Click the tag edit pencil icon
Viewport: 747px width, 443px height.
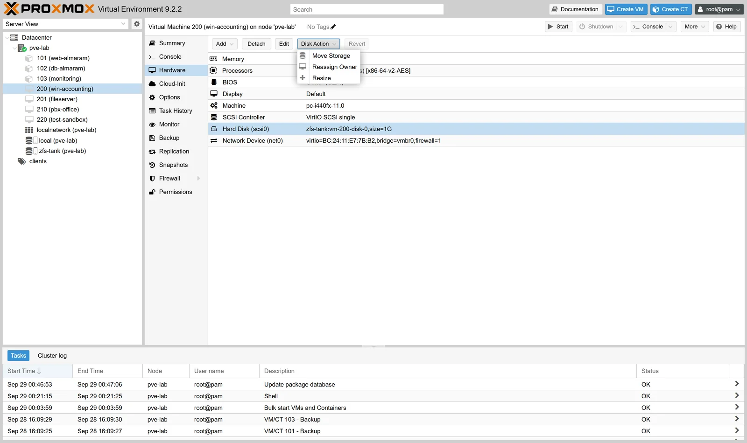[x=333, y=27]
